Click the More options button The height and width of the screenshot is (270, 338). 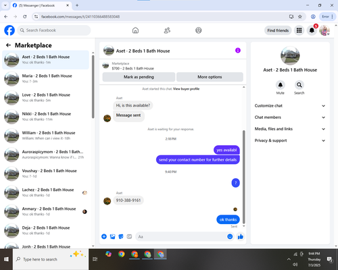[210, 77]
